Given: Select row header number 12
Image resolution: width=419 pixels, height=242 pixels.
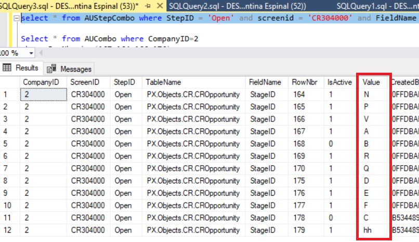Looking at the screenshot, I should click(10, 230).
